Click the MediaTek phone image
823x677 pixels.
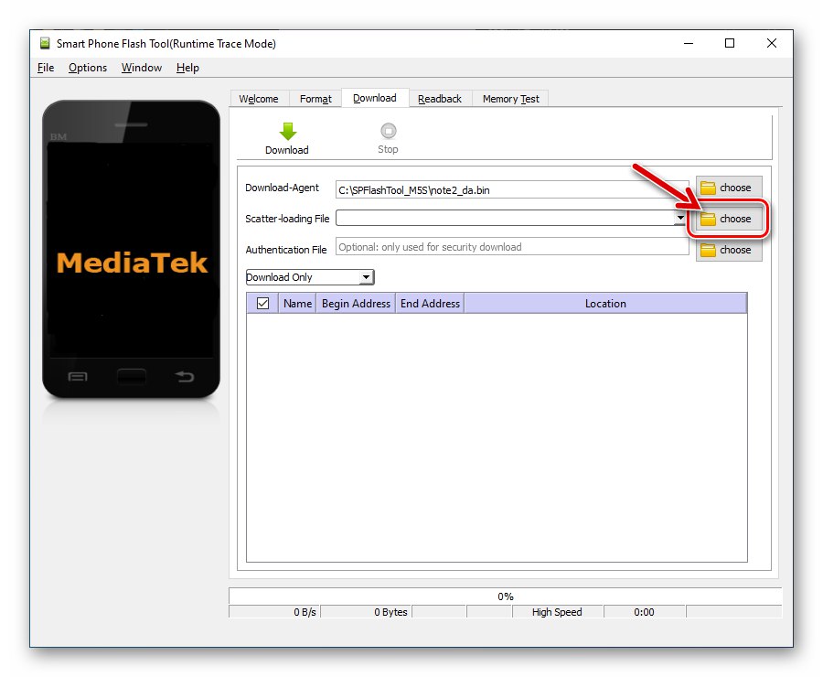click(131, 249)
